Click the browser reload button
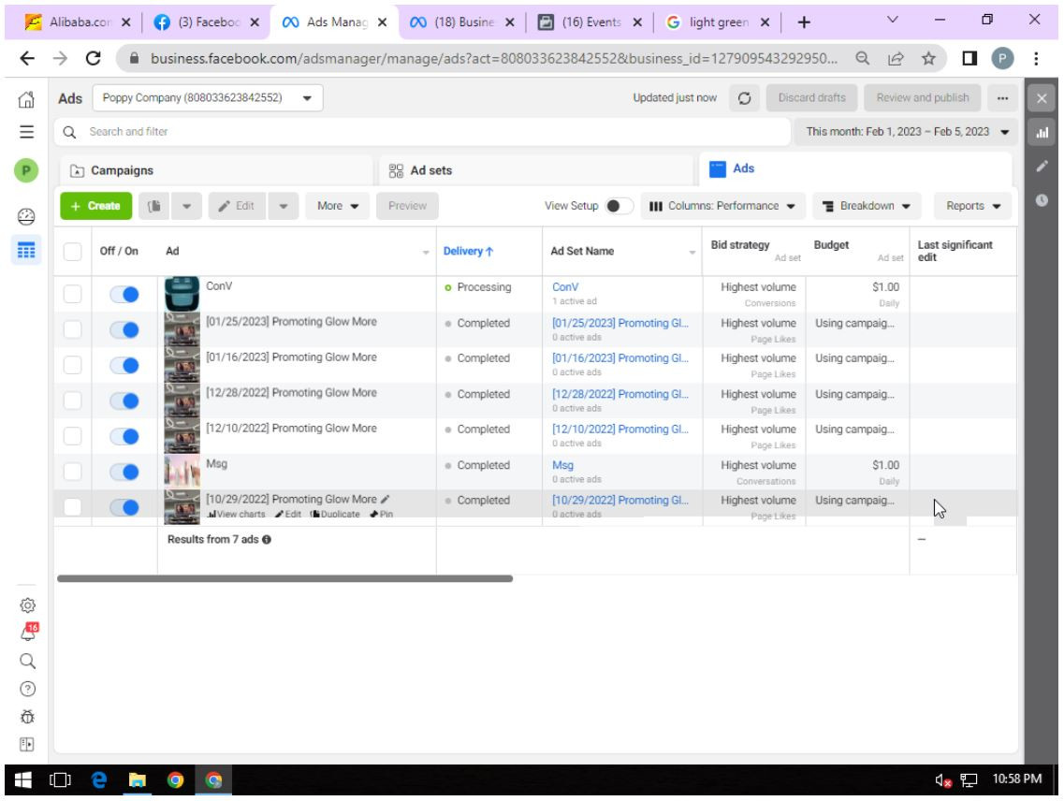This screenshot has width=1064, height=801. [x=94, y=58]
